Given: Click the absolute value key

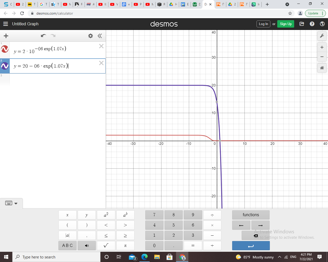Looking at the screenshot, I should [67, 235].
